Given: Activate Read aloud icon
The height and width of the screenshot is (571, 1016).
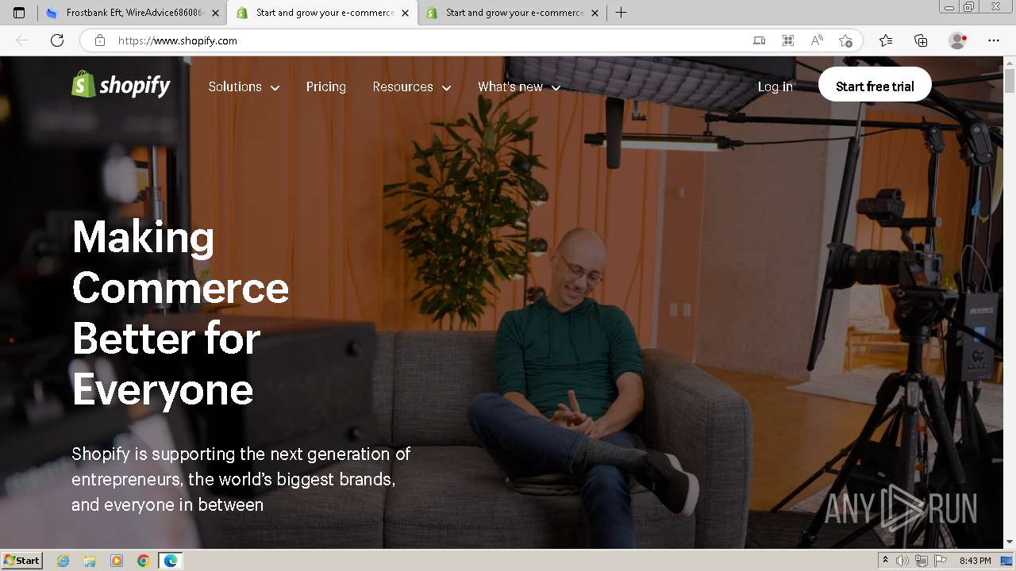Looking at the screenshot, I should [817, 40].
